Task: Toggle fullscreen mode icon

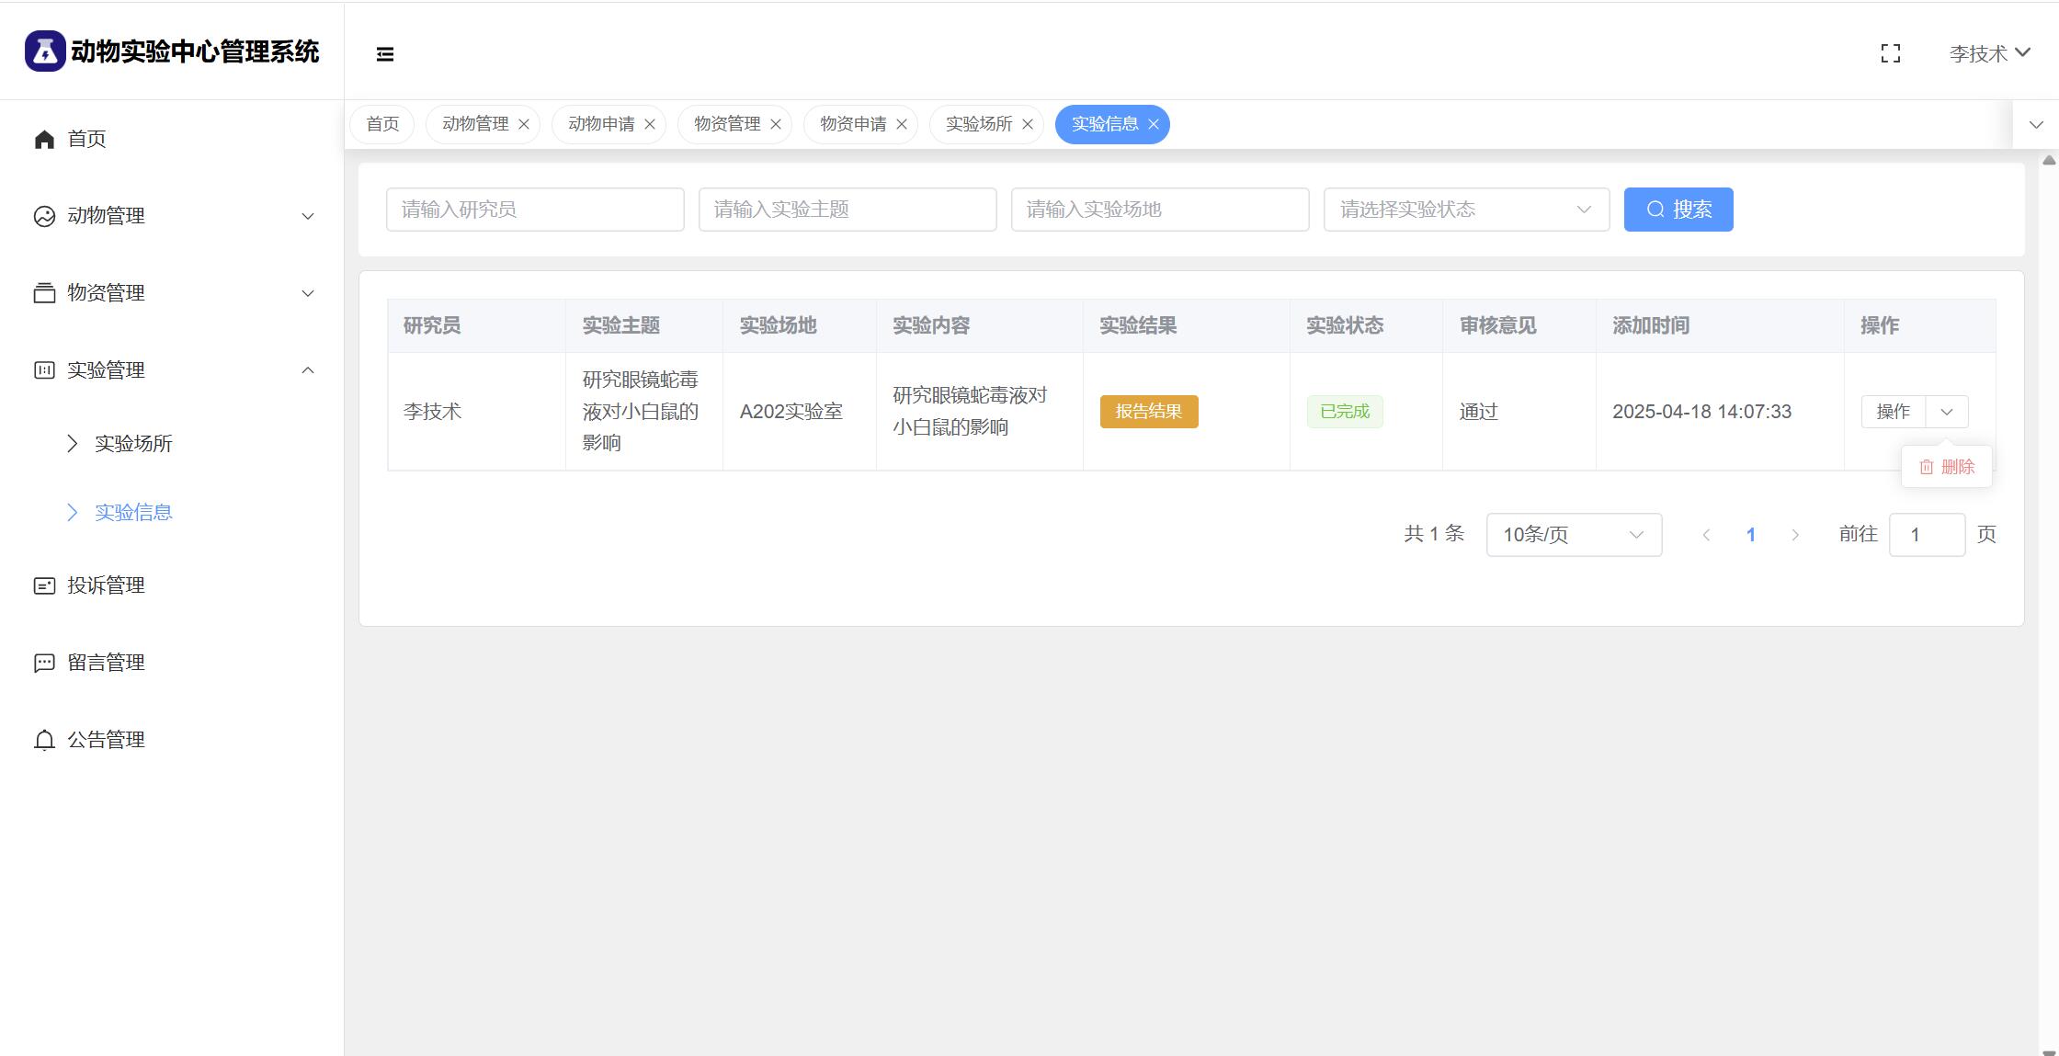Action: (1890, 53)
